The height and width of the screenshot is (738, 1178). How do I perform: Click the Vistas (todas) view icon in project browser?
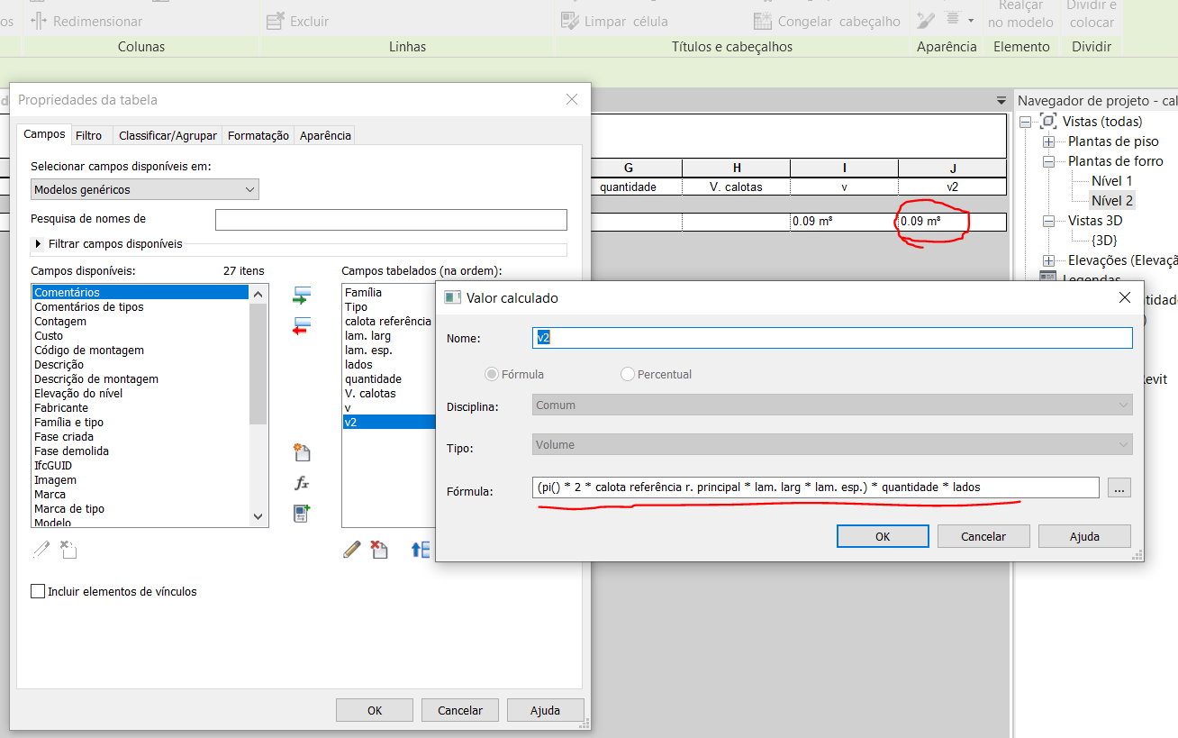(x=1048, y=122)
